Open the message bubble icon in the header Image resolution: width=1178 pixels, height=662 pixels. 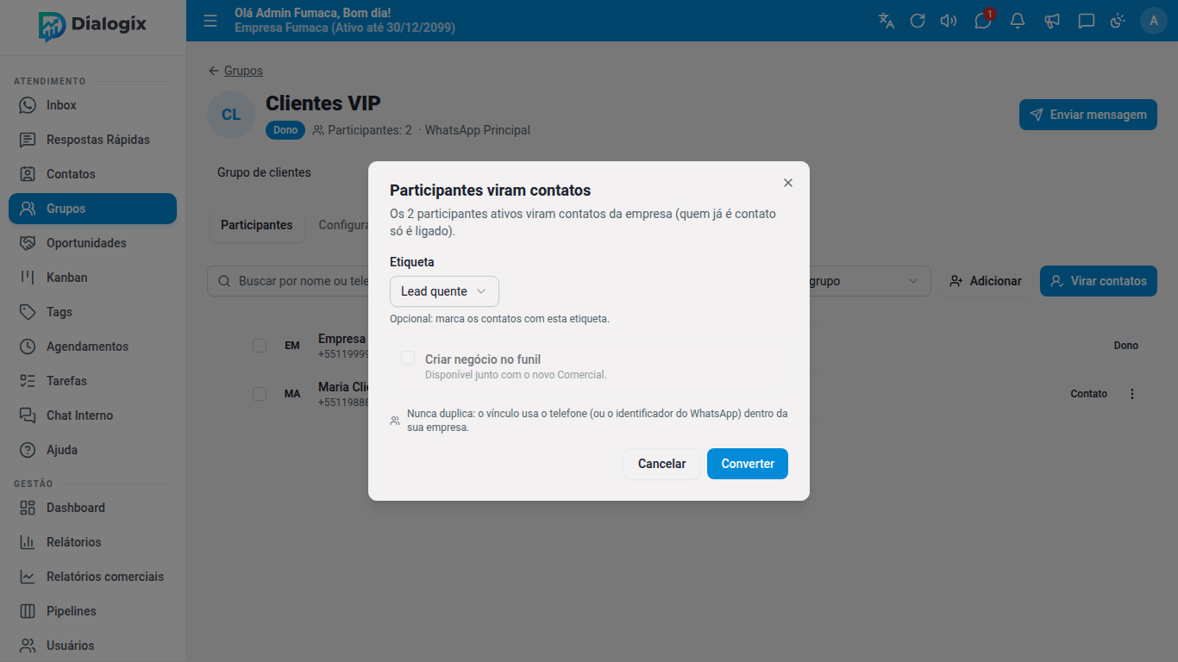click(1087, 21)
